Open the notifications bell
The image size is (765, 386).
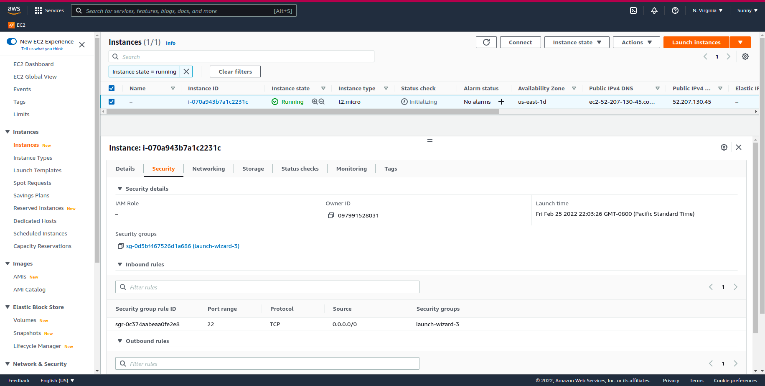point(654,10)
